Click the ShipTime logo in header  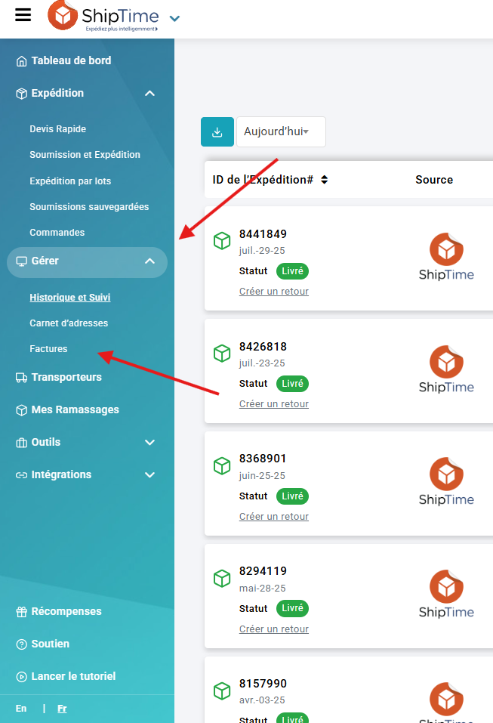pyautogui.click(x=103, y=16)
